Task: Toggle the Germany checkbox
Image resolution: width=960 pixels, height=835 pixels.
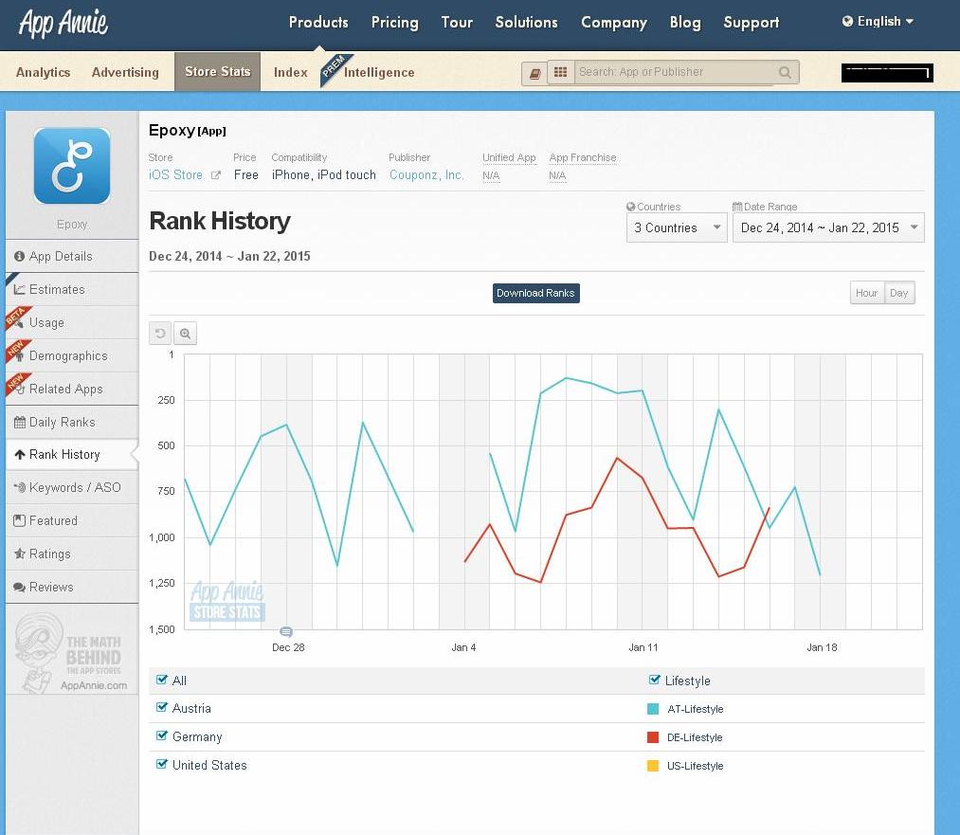Action: [162, 735]
